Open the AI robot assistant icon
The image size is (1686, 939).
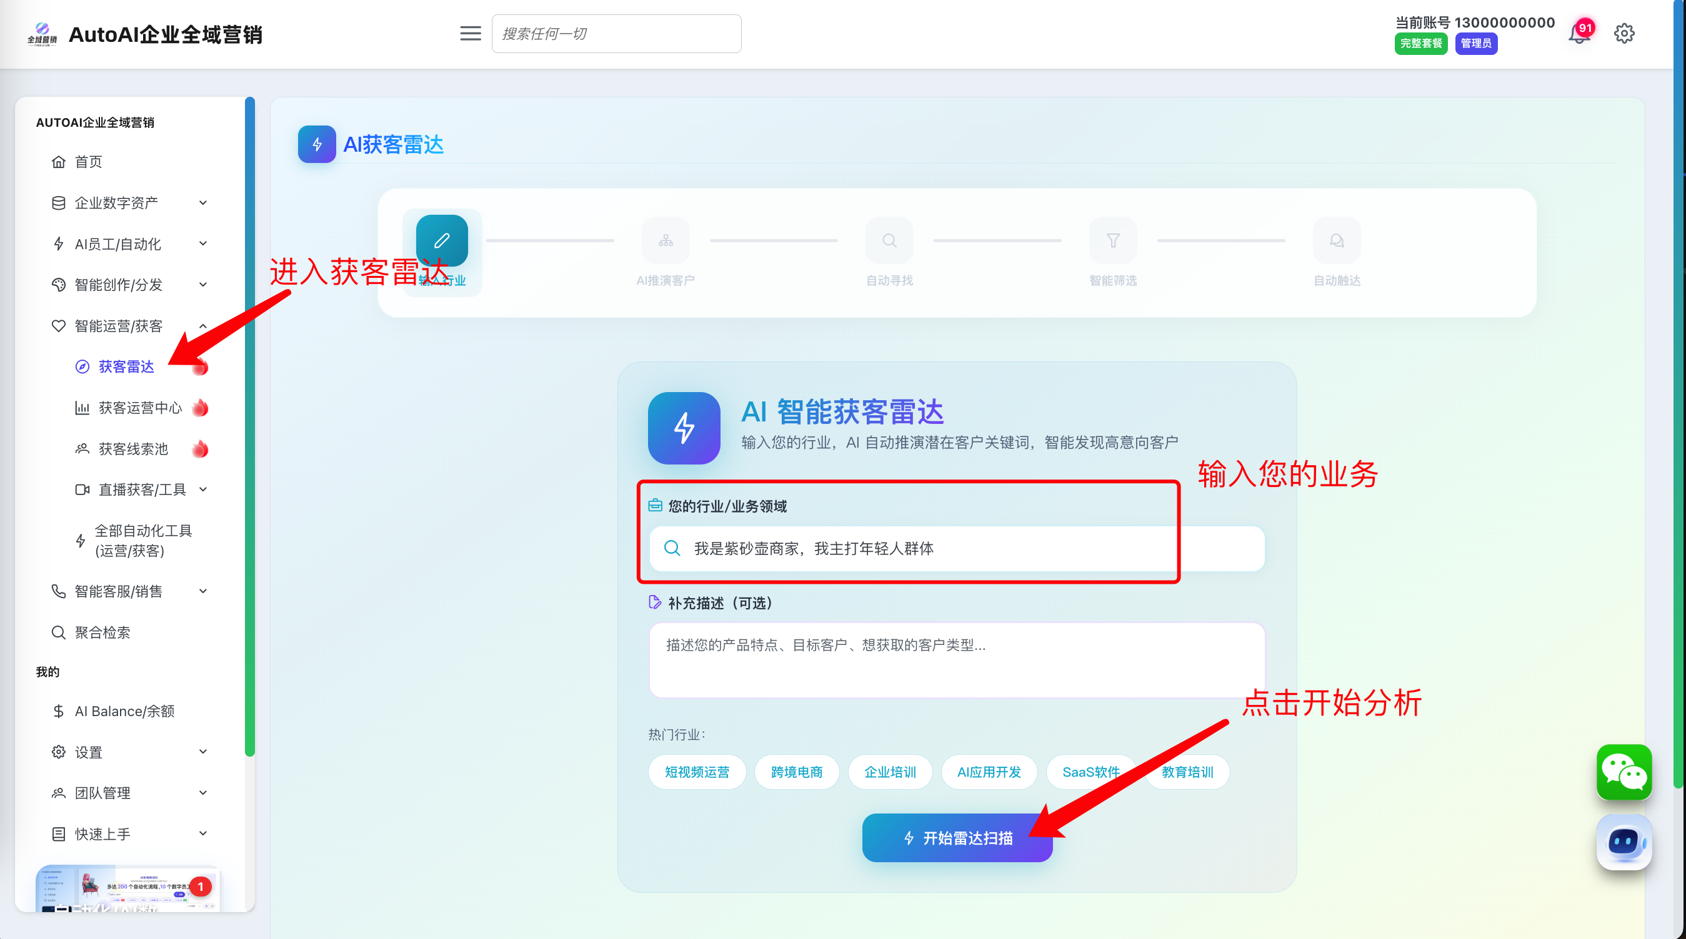point(1624,842)
